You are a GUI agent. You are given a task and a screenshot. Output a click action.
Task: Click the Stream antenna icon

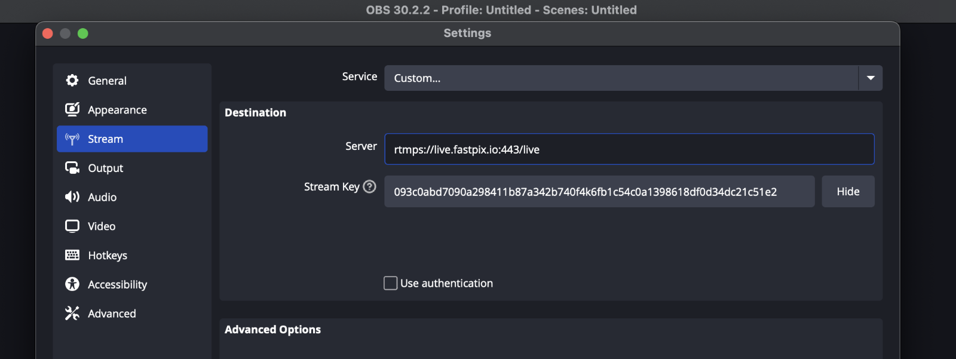coord(72,139)
